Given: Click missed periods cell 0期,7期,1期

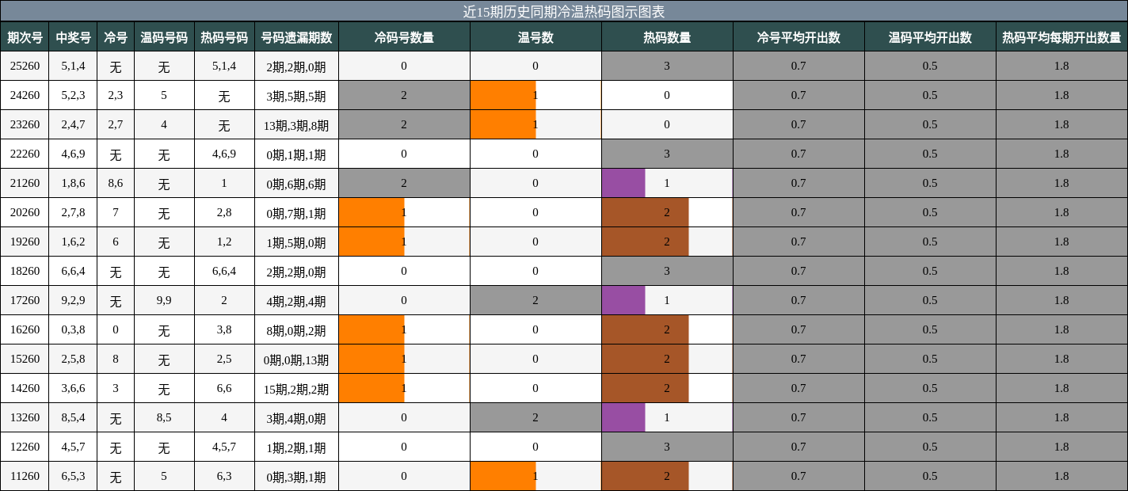Looking at the screenshot, I should 296,213.
